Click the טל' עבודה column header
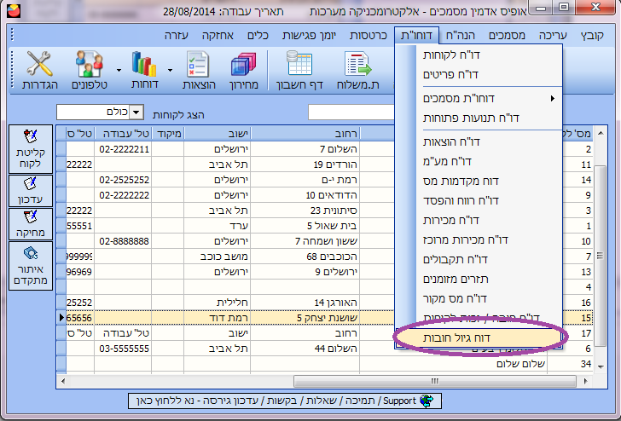 point(123,134)
